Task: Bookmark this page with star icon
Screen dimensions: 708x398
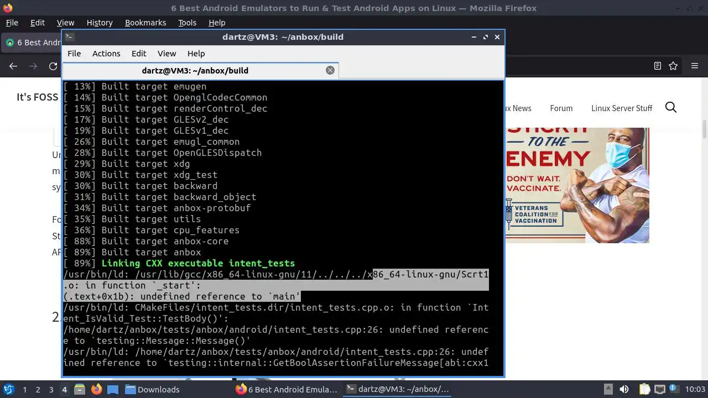Action: 673,66
